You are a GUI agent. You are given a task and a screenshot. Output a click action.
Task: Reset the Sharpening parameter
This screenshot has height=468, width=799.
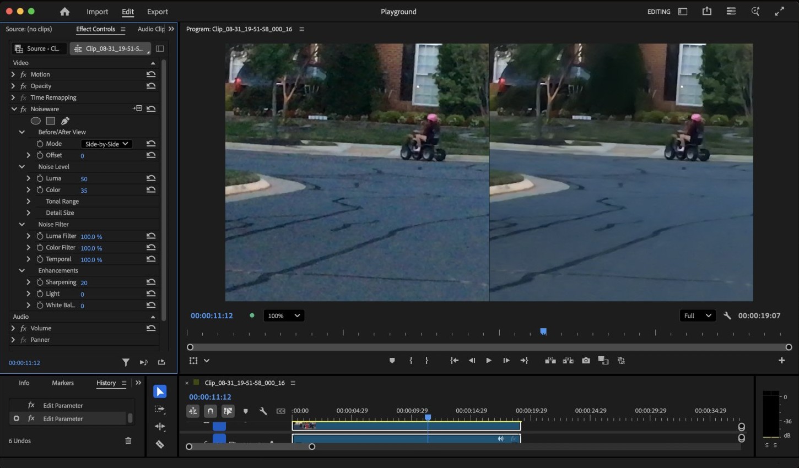point(150,282)
